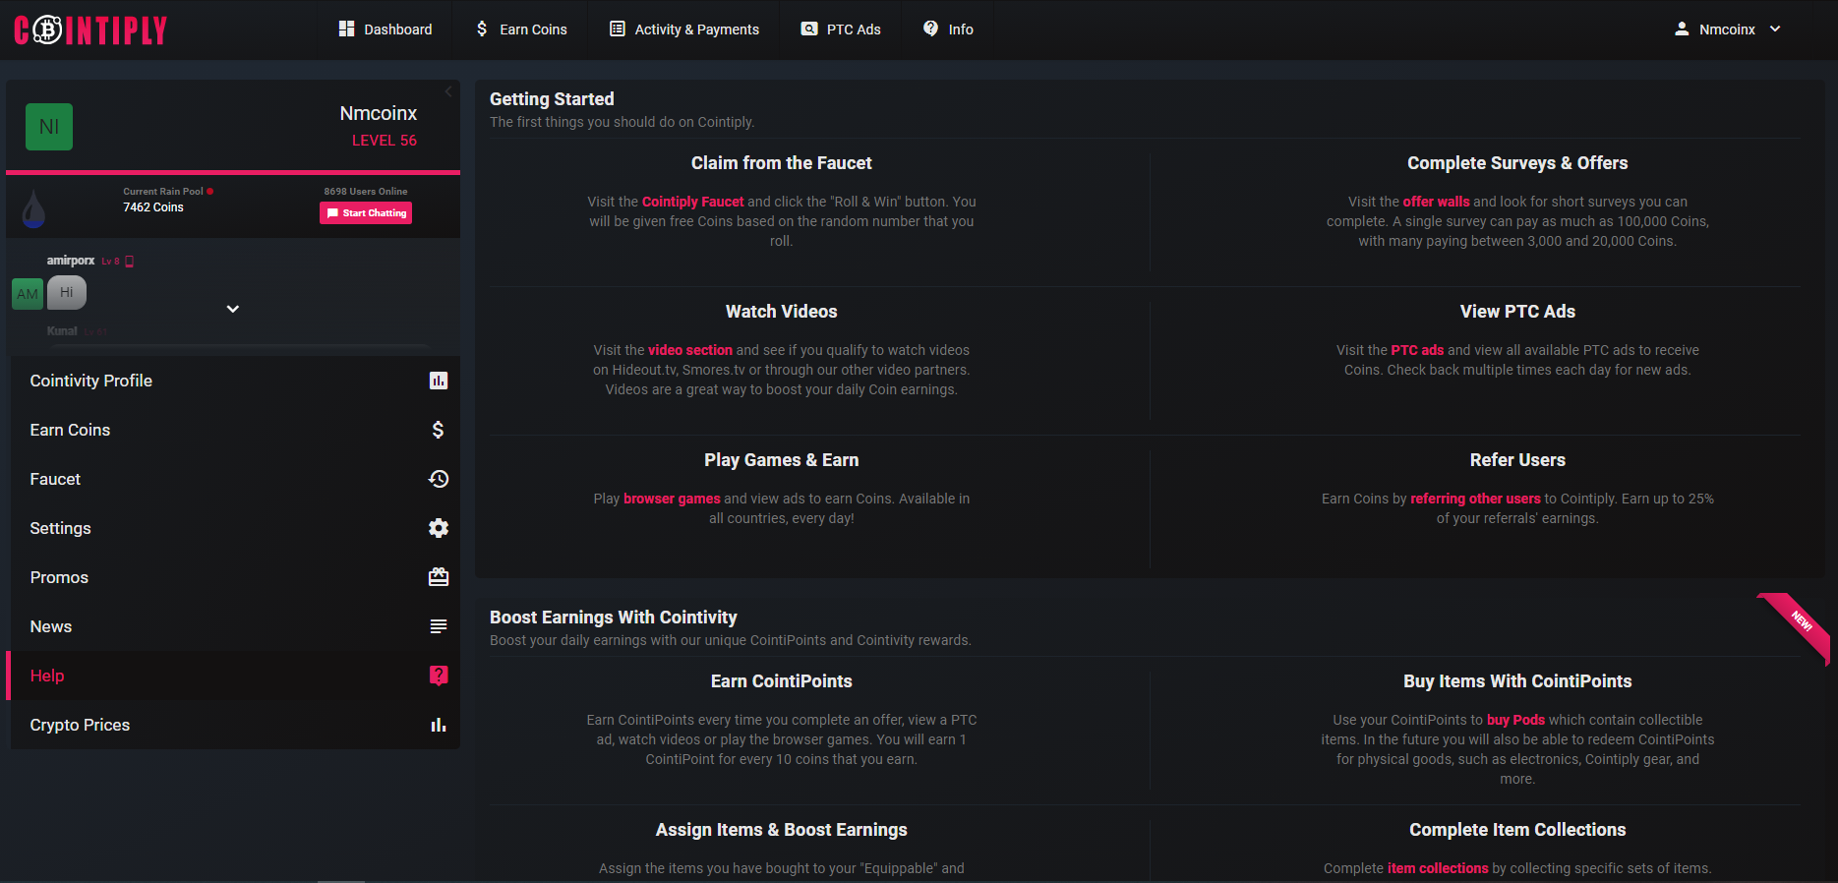Click the Getting Started heading
This screenshot has width=1838, height=883.
click(552, 99)
